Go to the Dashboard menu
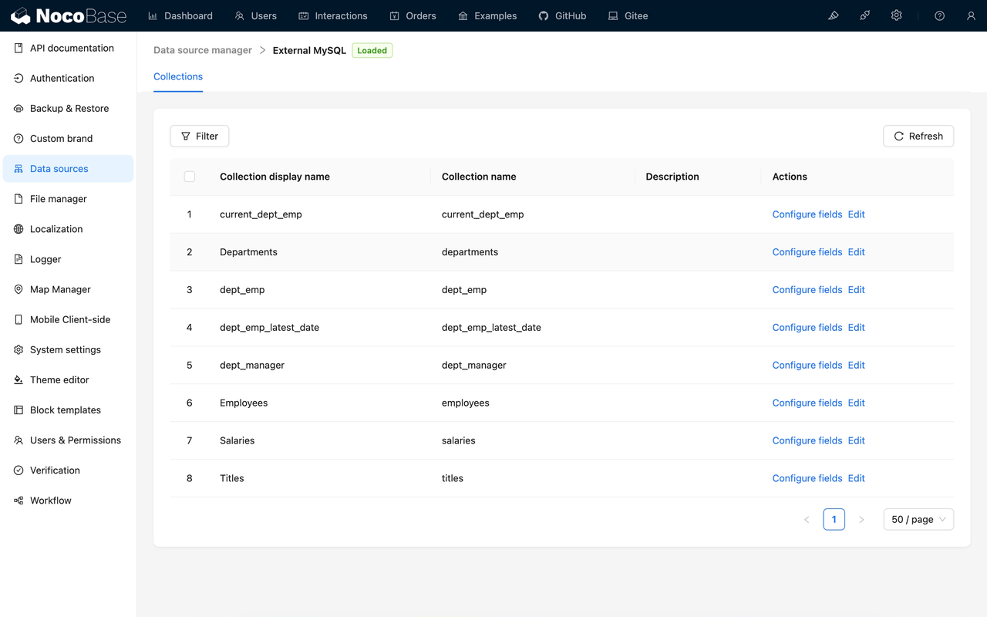987x617 pixels. [180, 15]
